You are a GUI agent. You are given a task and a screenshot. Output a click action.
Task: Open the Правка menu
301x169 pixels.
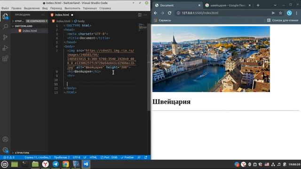[16, 8]
